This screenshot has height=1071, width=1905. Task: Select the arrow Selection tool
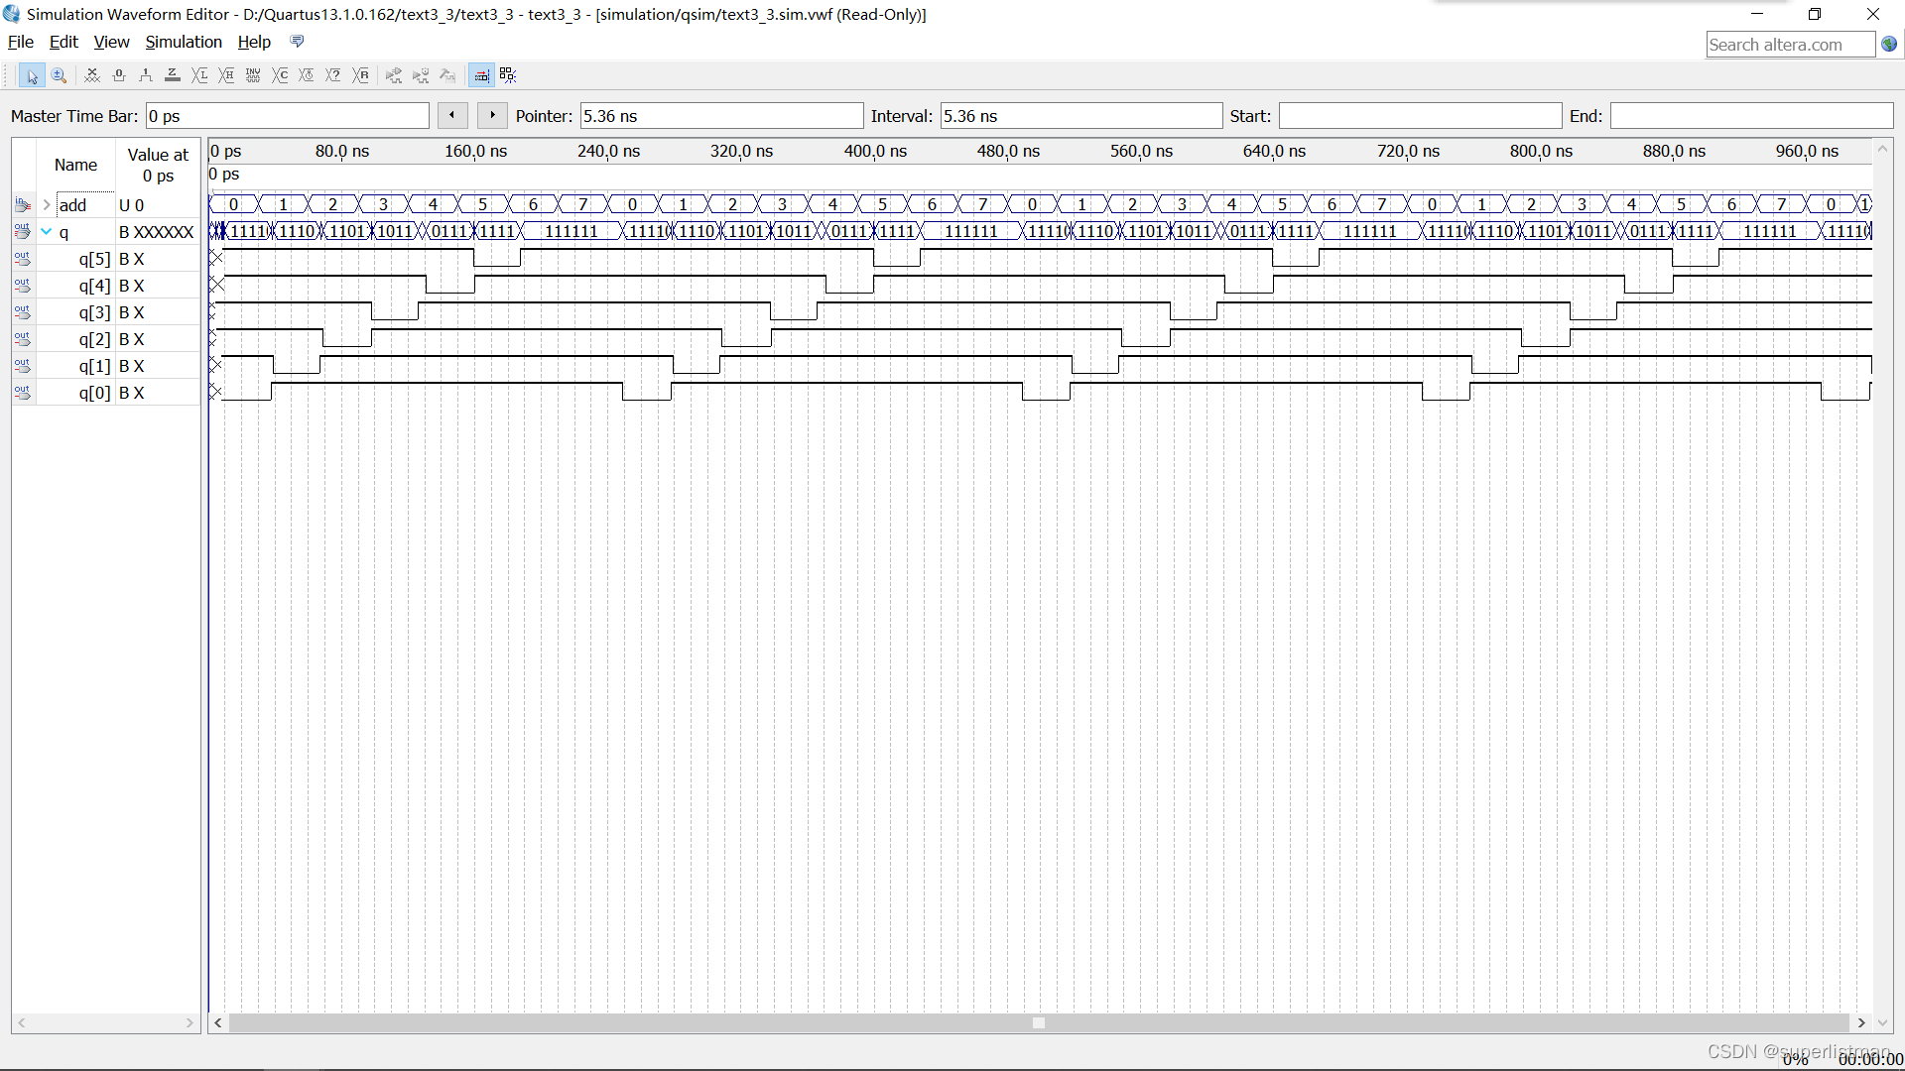(x=32, y=75)
